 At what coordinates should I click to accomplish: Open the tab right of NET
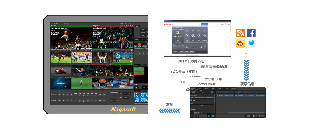point(233,89)
